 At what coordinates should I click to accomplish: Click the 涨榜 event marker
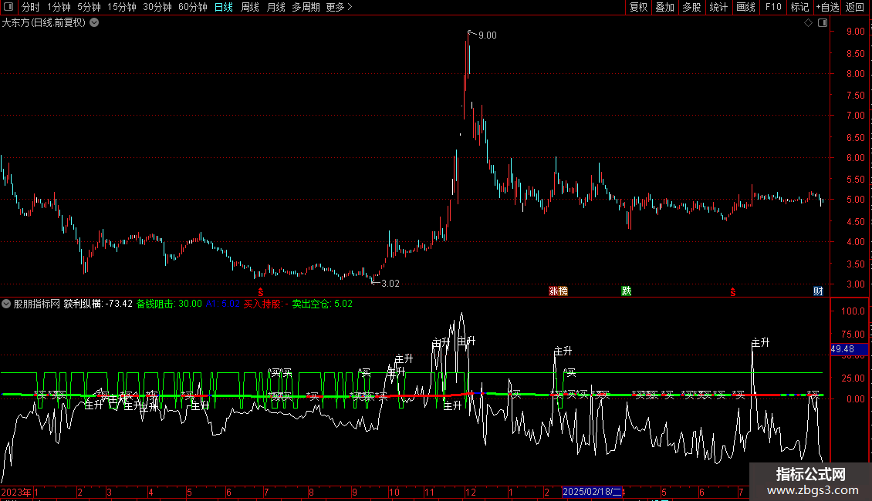559,291
